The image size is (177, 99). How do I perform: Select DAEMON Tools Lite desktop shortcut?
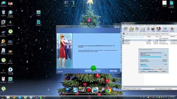click(11, 71)
